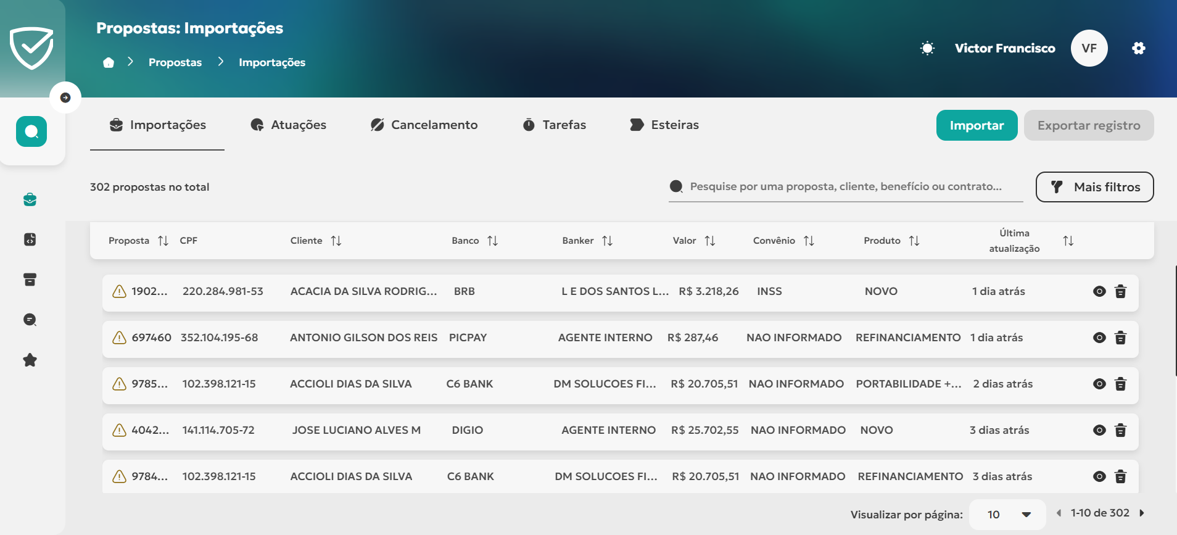View the JOSE LUCIANO ALVES M row via eye icon
Viewport: 1177px width, 535px height.
[x=1099, y=430]
